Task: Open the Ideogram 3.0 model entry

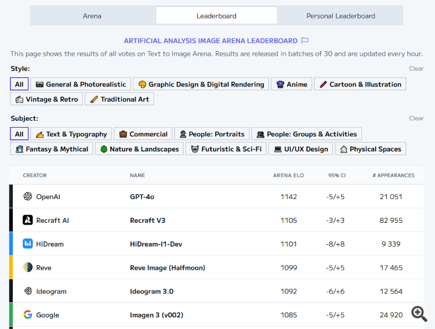Action: point(151,291)
